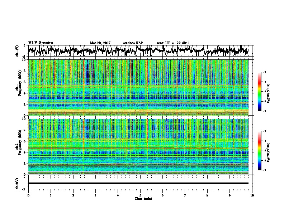
Task: Select the date 'Mar.20, 2017' label
Action: [100, 43]
